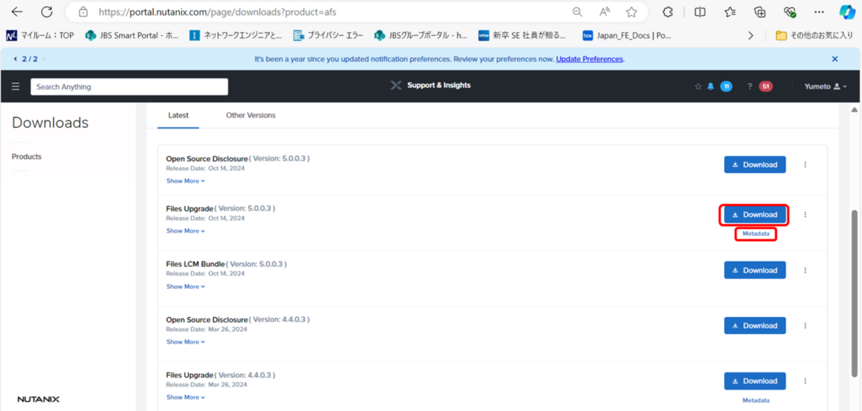Open the ネットワークエンジニアと bookmark
The width and height of the screenshot is (862, 411).
pyautogui.click(x=235, y=35)
